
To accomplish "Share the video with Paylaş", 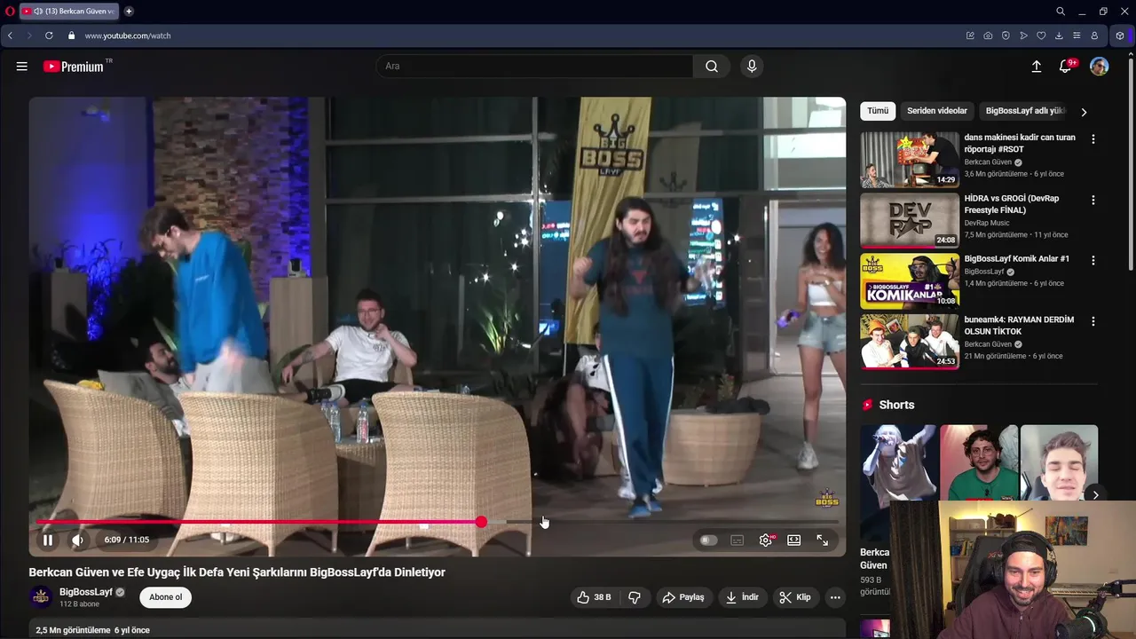I will (x=683, y=597).
